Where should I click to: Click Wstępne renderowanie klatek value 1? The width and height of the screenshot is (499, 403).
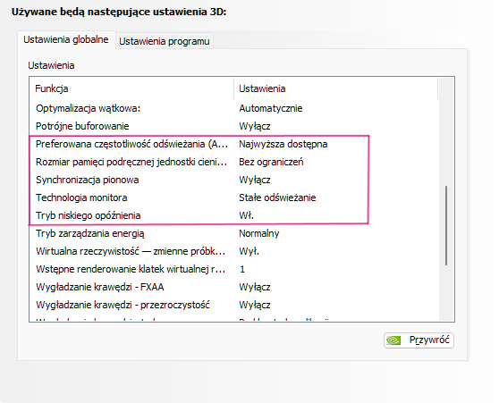point(242,269)
